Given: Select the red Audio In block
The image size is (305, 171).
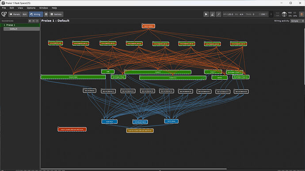Looking at the screenshot, I should (x=72, y=129).
